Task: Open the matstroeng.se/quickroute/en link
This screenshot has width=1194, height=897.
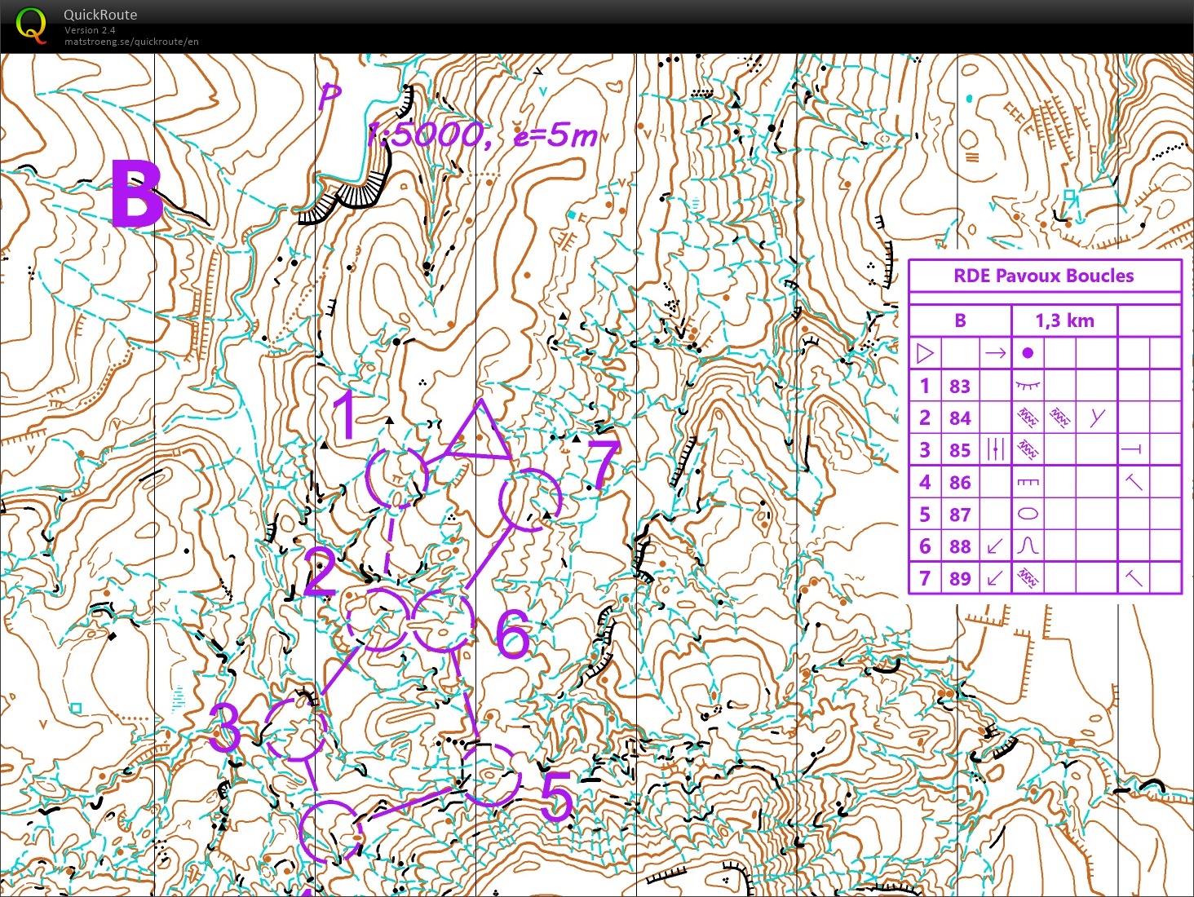Action: (131, 42)
